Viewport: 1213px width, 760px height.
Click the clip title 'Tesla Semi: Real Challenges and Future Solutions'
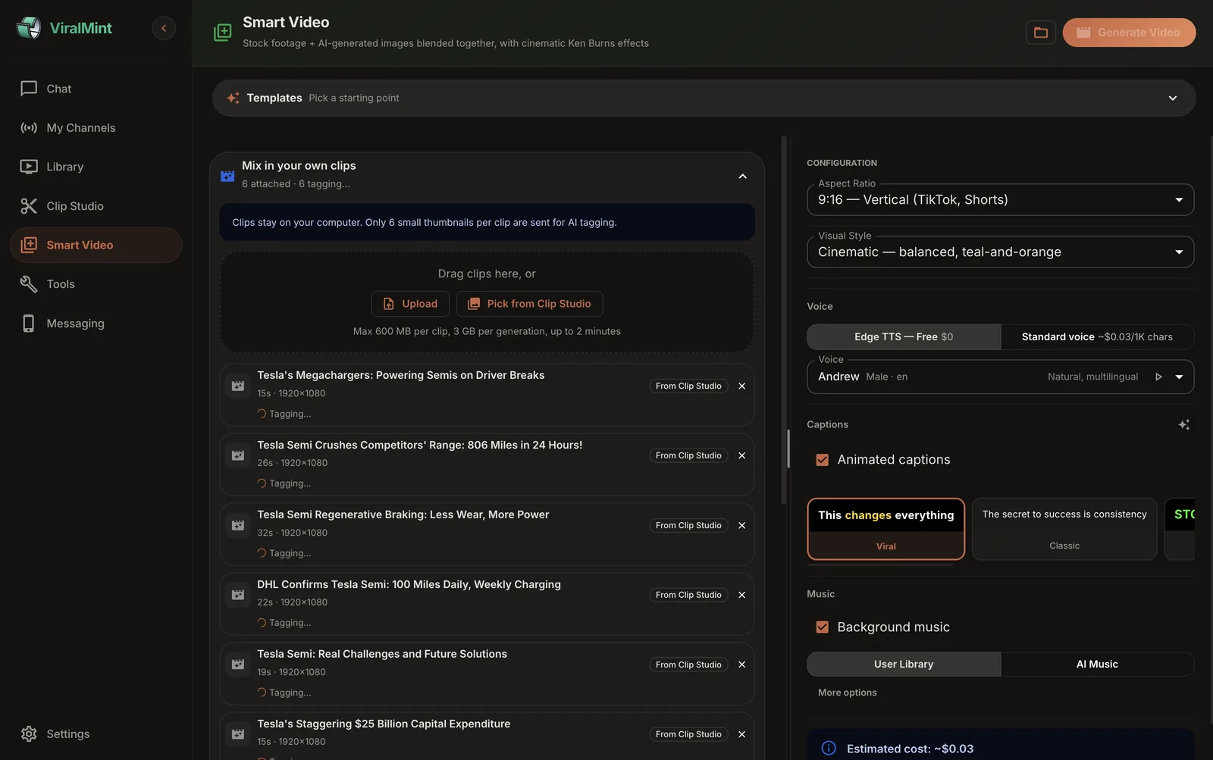coord(382,655)
